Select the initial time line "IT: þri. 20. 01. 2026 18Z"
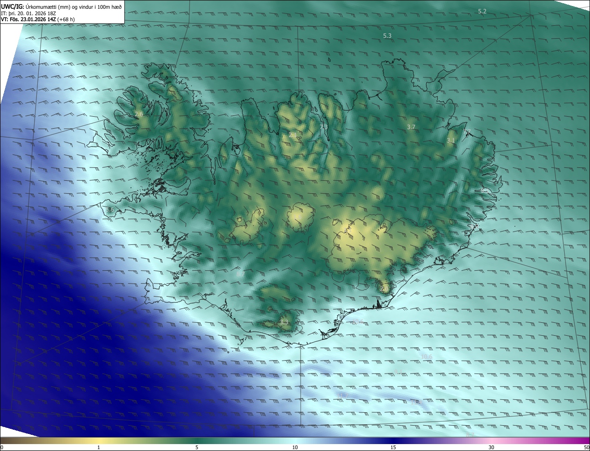 (x=29, y=13)
